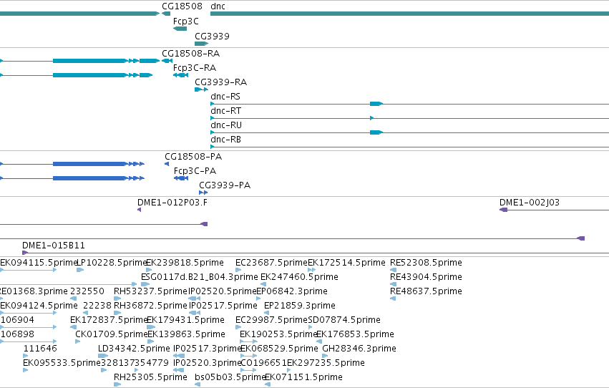Open the DME1-015B11 clone label
Image resolution: width=609 pixels, height=388 pixels.
click(x=54, y=246)
